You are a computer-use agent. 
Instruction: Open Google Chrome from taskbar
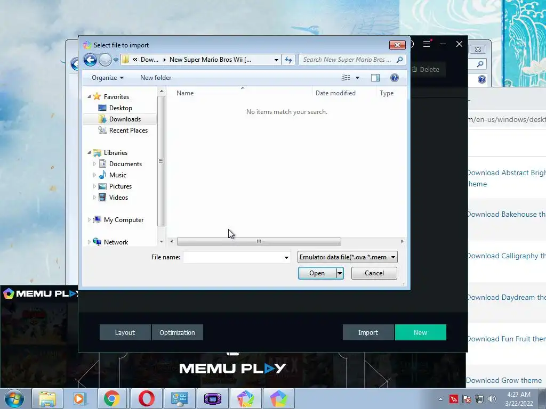pyautogui.click(x=111, y=399)
